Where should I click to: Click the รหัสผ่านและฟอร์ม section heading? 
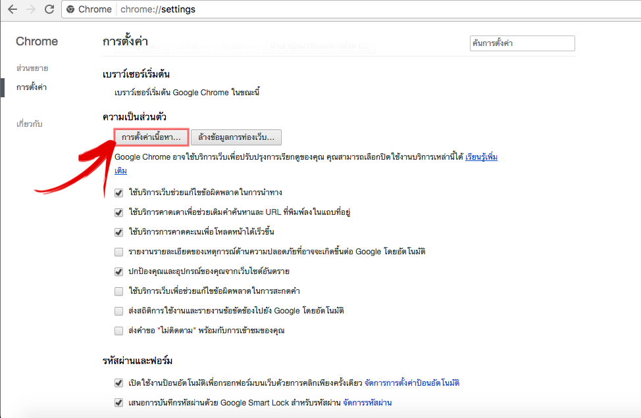(x=138, y=361)
